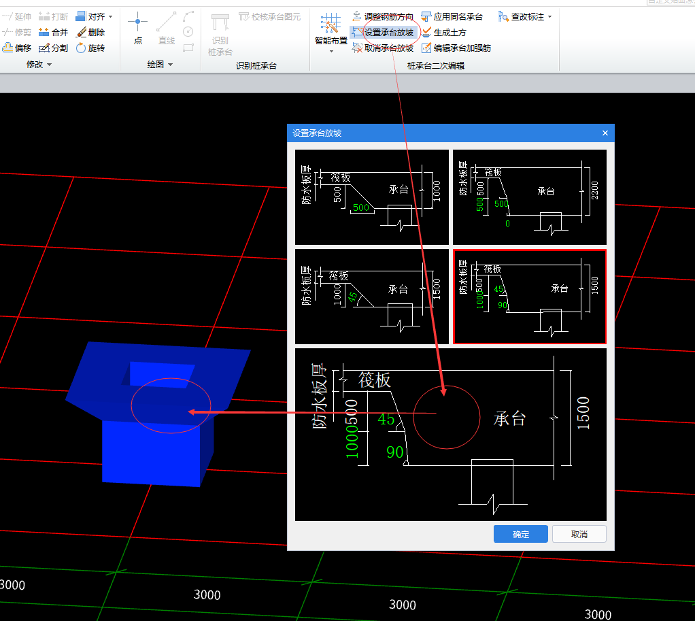Viewport: 695px width, 621px height.
Task: Edit the green 1000 depth value in preview
Action: pos(352,441)
